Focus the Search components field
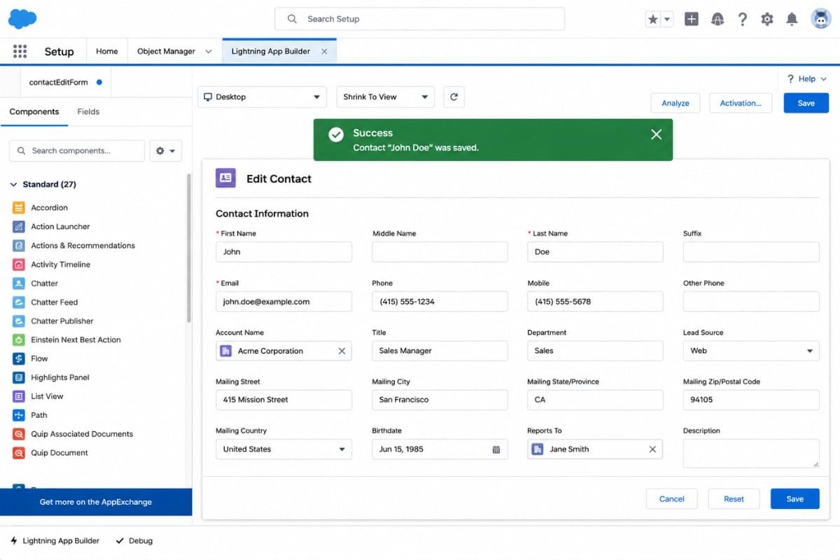Image resolution: width=840 pixels, height=560 pixels. point(77,150)
